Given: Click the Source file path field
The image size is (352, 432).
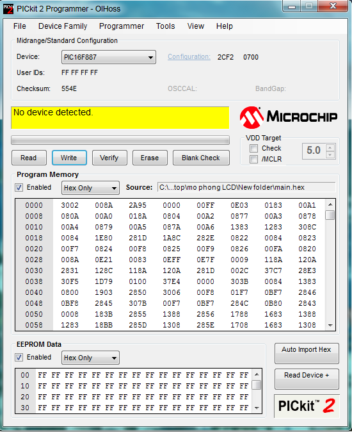Looking at the screenshot, I should click(246, 187).
